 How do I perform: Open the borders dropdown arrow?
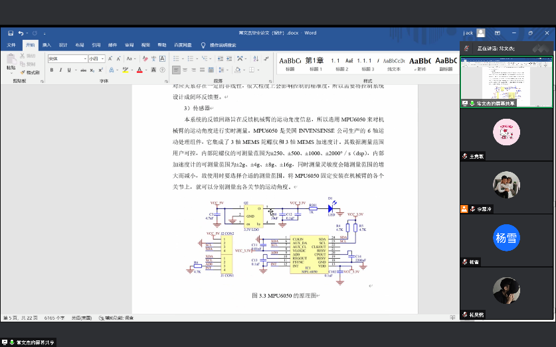pyautogui.click(x=258, y=70)
